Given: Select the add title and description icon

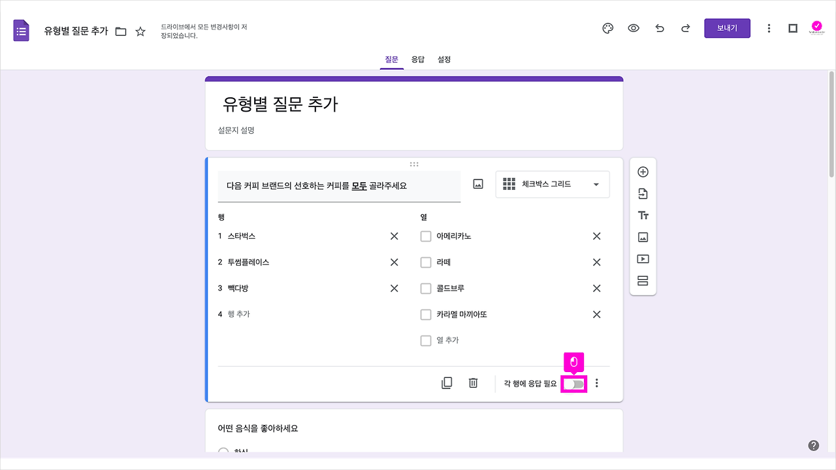Looking at the screenshot, I should pyautogui.click(x=643, y=215).
